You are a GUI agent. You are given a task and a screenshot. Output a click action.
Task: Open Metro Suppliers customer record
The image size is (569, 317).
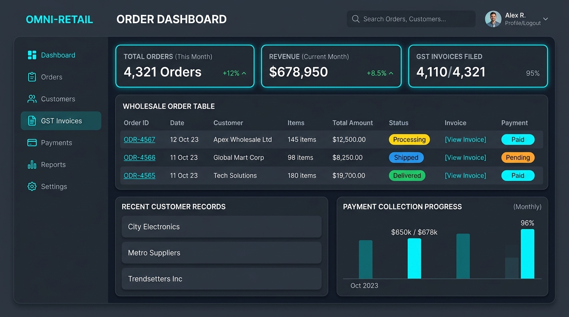click(221, 253)
